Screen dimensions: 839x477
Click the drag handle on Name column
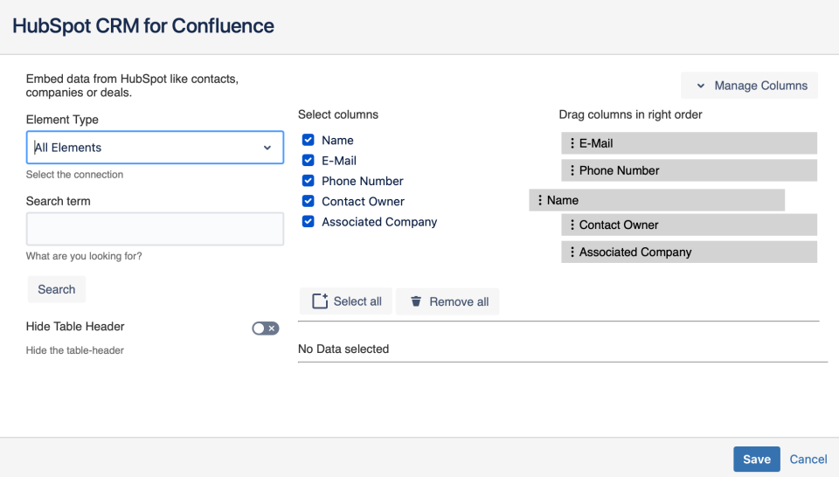click(539, 200)
